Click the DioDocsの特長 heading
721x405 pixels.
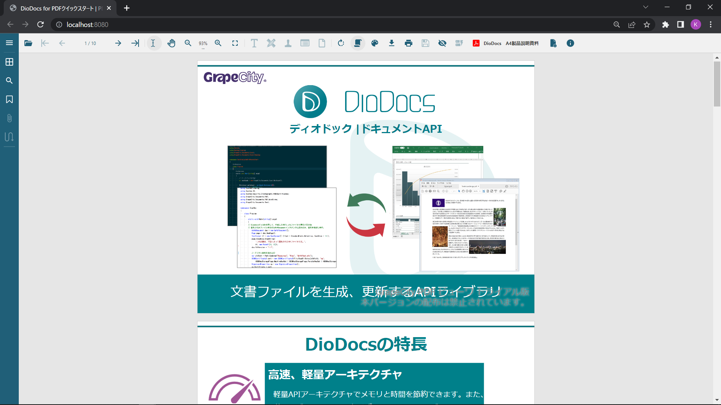coord(366,344)
